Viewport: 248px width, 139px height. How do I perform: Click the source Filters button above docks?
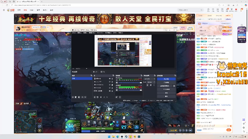pyautogui.click(x=103, y=72)
